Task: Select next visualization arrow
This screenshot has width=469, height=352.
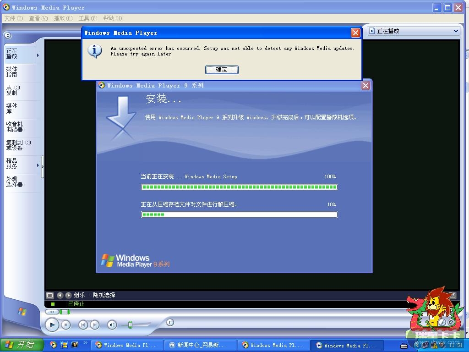Action: pyautogui.click(x=68, y=296)
